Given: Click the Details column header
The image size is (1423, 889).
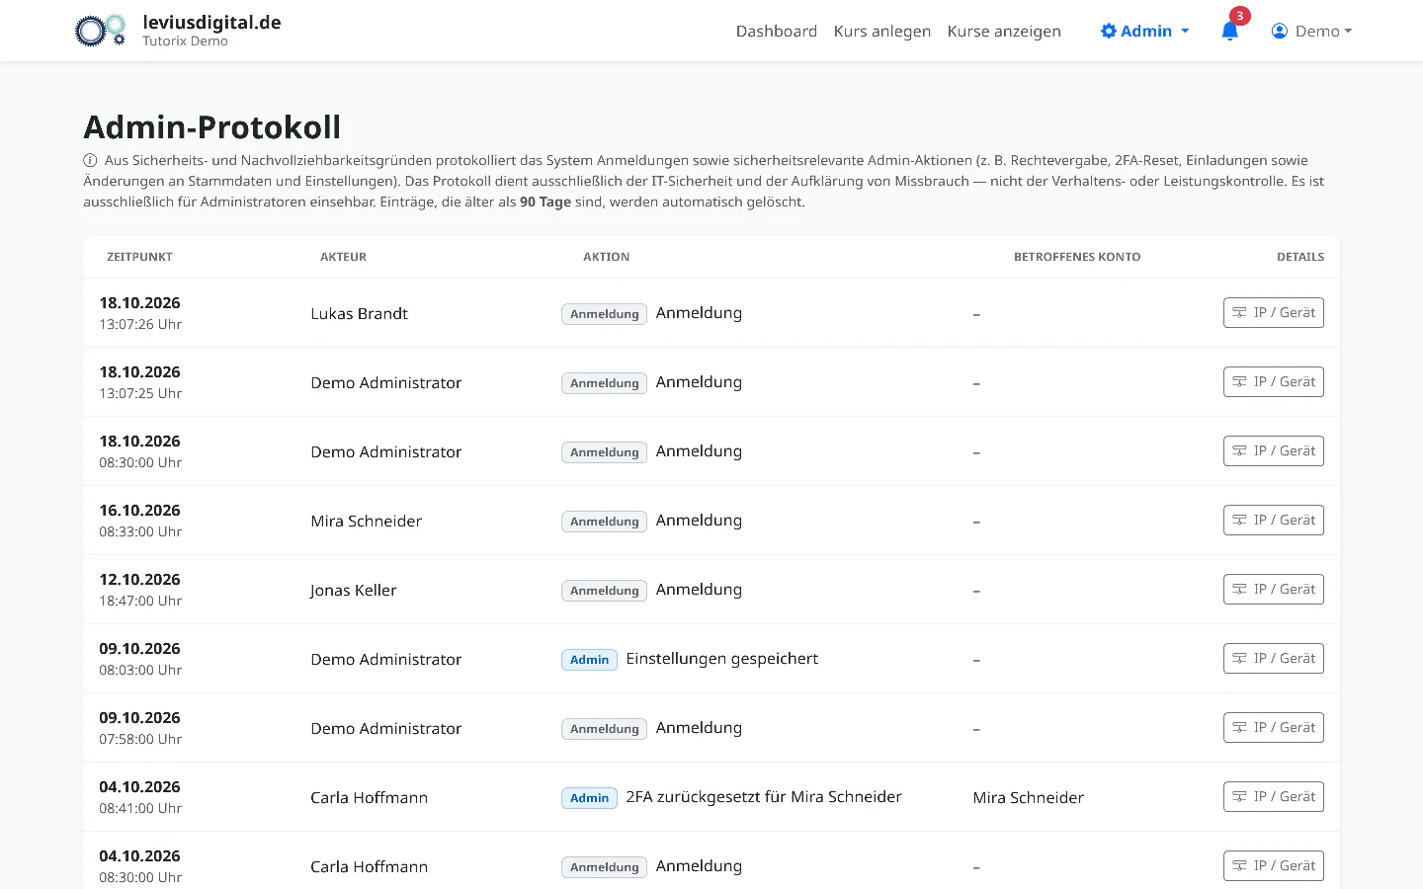Looking at the screenshot, I should pos(1300,257).
